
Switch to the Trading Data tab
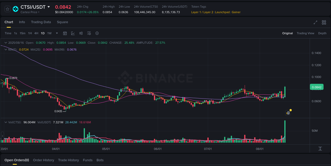coord(41,22)
